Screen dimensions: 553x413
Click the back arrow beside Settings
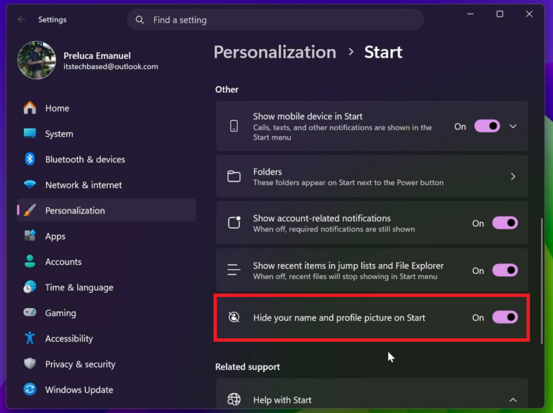22,19
